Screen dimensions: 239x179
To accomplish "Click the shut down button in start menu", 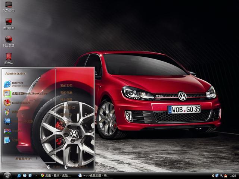I will click(x=66, y=167).
